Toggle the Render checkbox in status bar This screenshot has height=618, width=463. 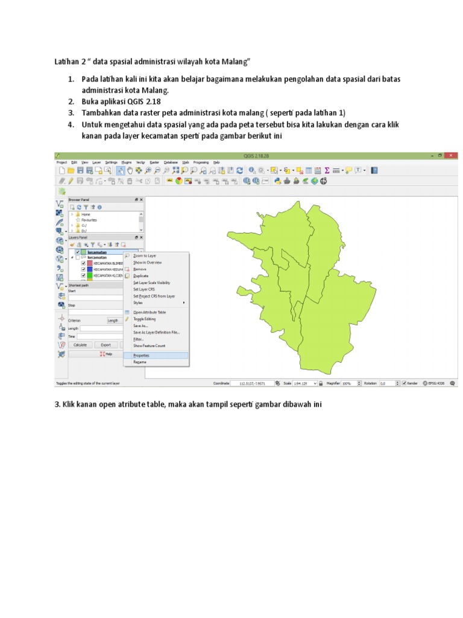(x=405, y=383)
